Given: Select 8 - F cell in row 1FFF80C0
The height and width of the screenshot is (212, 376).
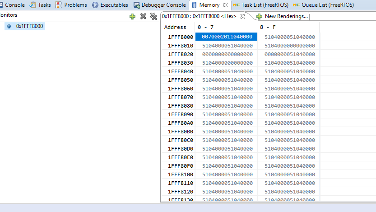Looking at the screenshot, I should 289,140.
